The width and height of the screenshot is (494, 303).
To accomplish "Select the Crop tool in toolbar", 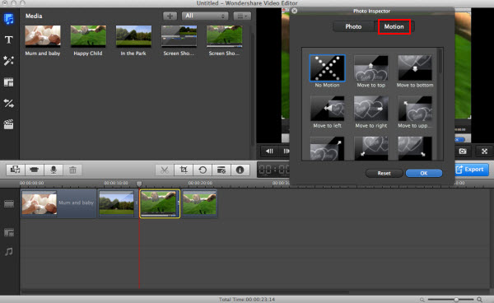I will (x=184, y=170).
